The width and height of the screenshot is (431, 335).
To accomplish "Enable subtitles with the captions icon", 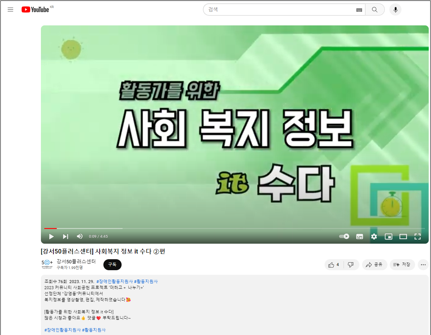I will point(359,236).
